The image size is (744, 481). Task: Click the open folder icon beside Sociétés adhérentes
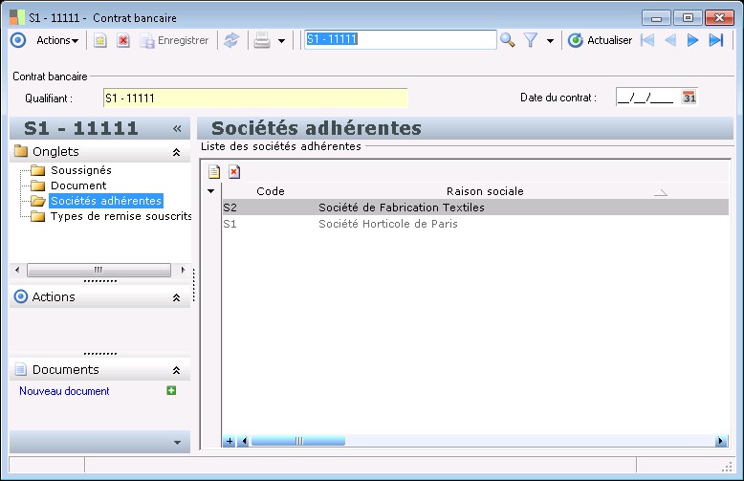click(x=37, y=201)
